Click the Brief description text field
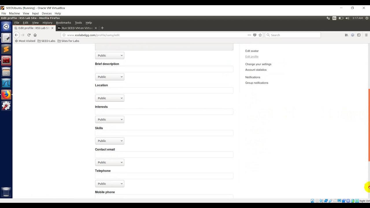The image size is (370, 208). (164, 69)
